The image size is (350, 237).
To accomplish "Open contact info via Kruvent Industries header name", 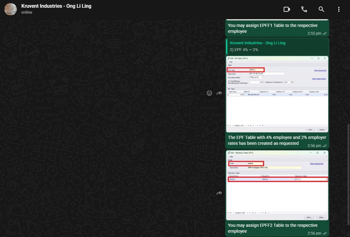I will [56, 6].
